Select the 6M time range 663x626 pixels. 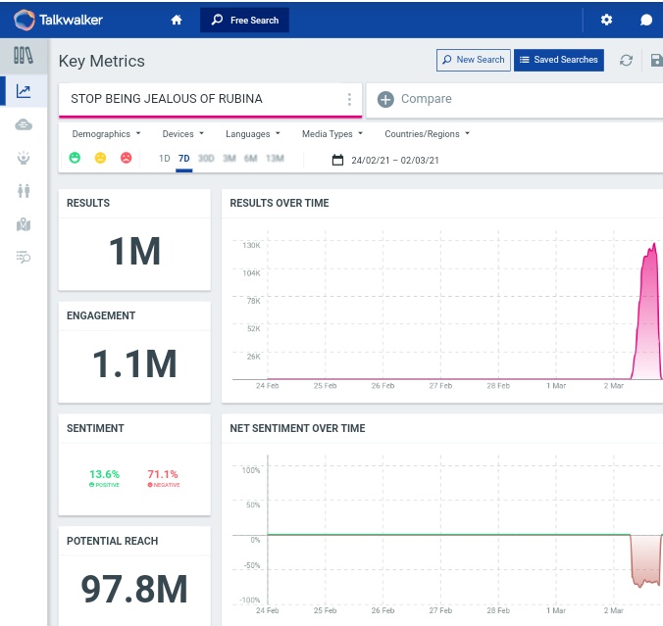click(x=251, y=159)
